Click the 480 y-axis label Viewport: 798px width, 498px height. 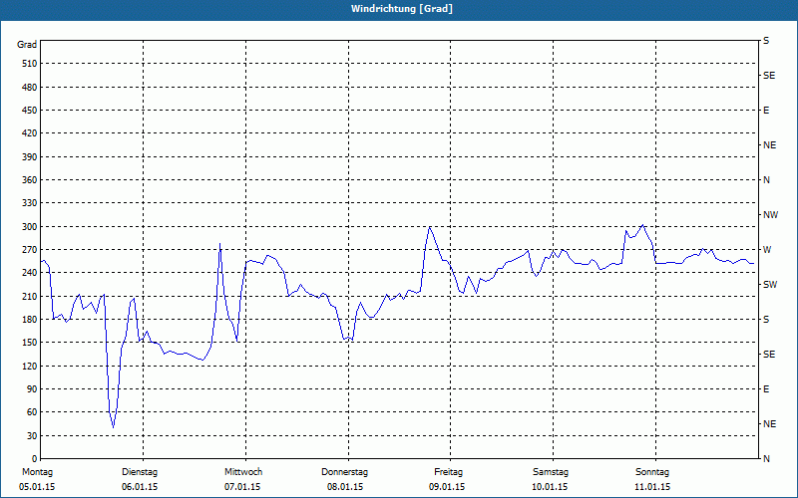tap(30, 87)
